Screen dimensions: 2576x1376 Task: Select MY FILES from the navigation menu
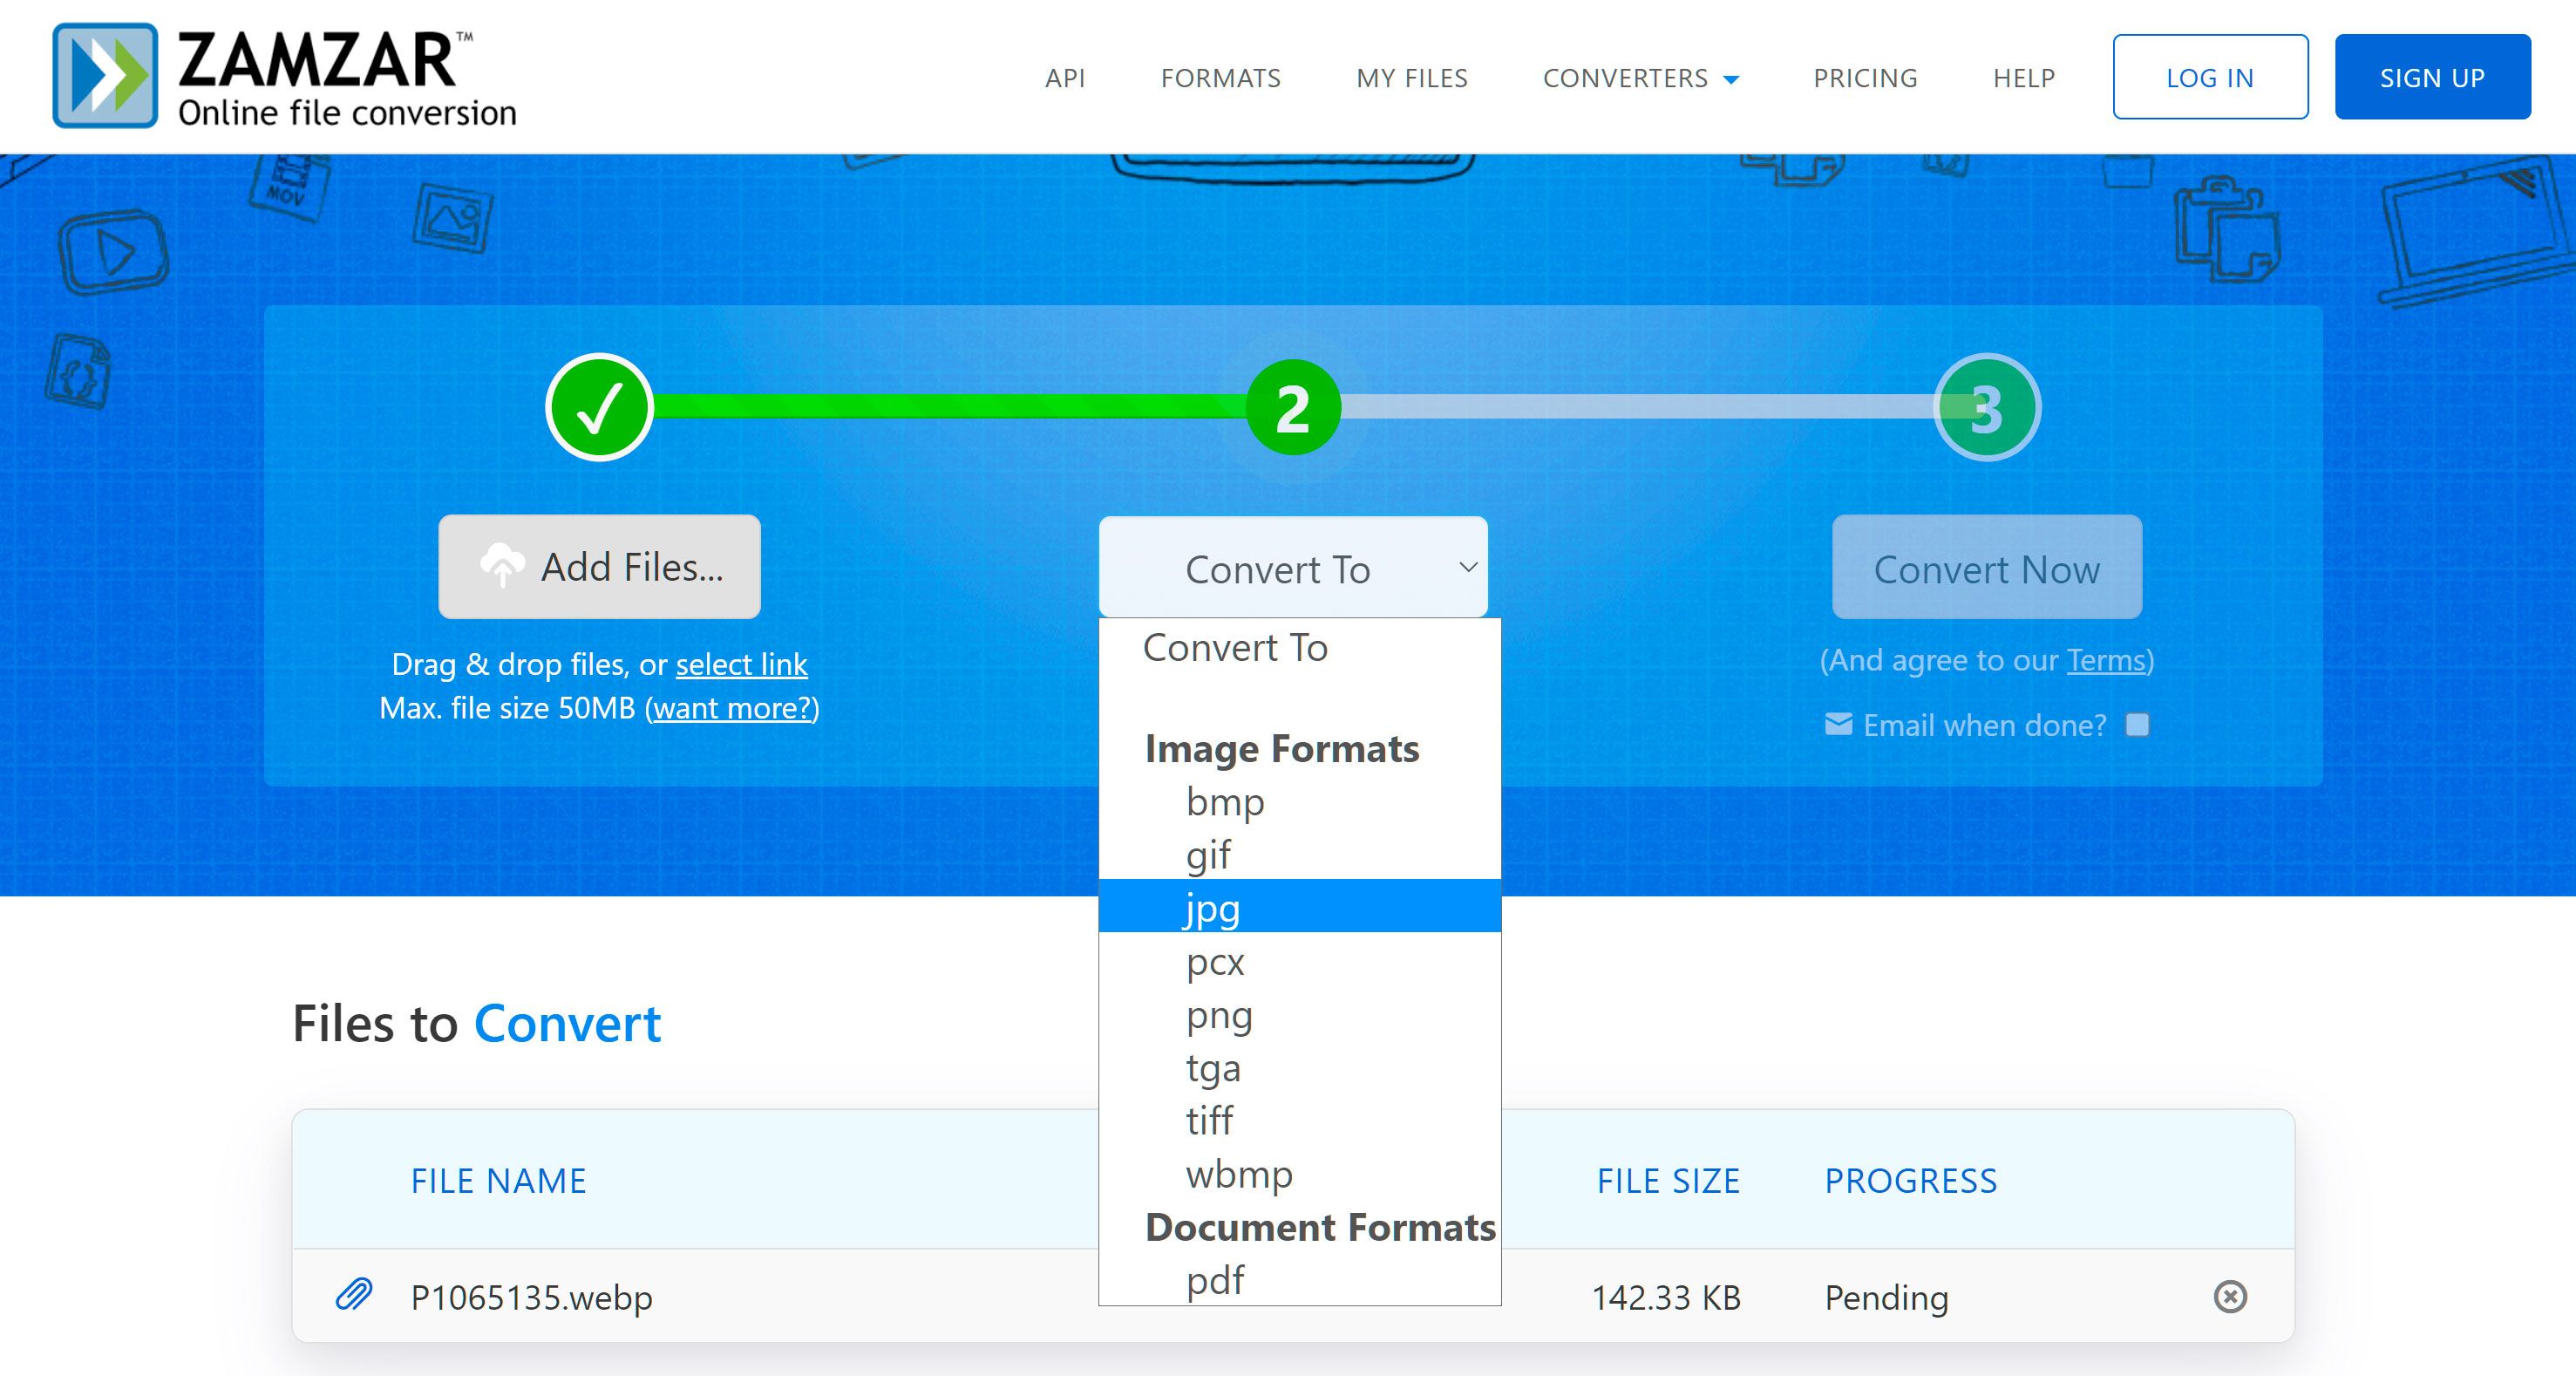pyautogui.click(x=1410, y=77)
